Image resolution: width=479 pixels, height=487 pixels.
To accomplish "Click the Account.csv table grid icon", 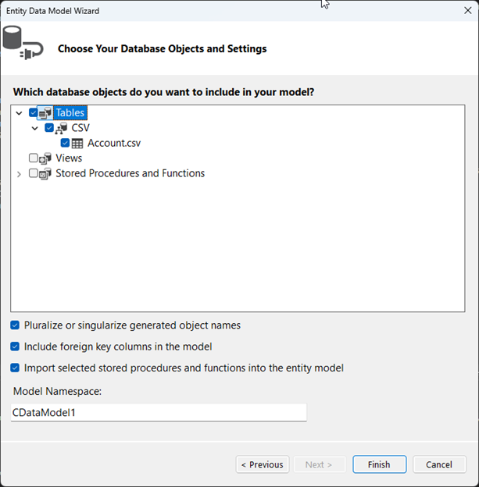I will tap(77, 144).
